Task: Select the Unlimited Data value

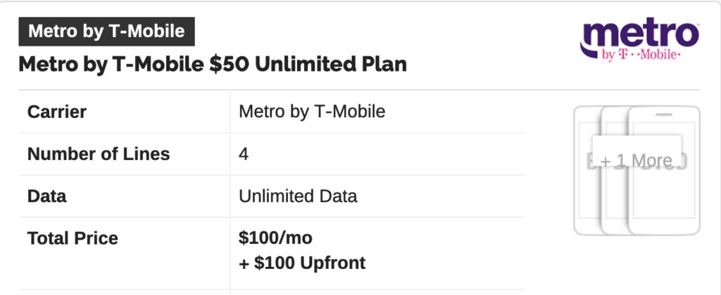Action: coord(298,196)
